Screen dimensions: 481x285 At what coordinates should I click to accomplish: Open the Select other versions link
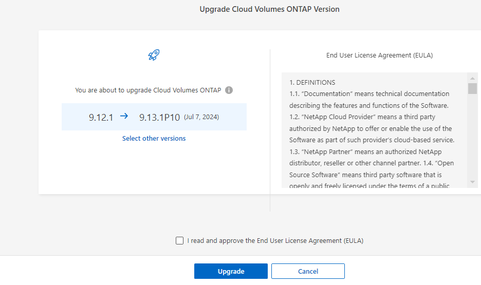tap(154, 138)
